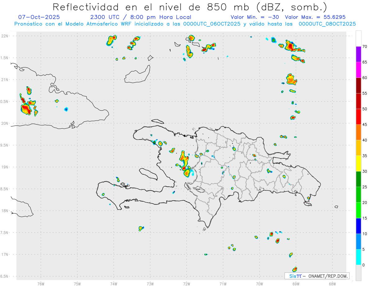
Task: Click the latitude label '22N'
Action: tap(5, 36)
